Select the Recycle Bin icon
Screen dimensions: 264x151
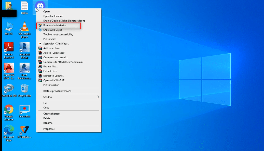(x=24, y=90)
